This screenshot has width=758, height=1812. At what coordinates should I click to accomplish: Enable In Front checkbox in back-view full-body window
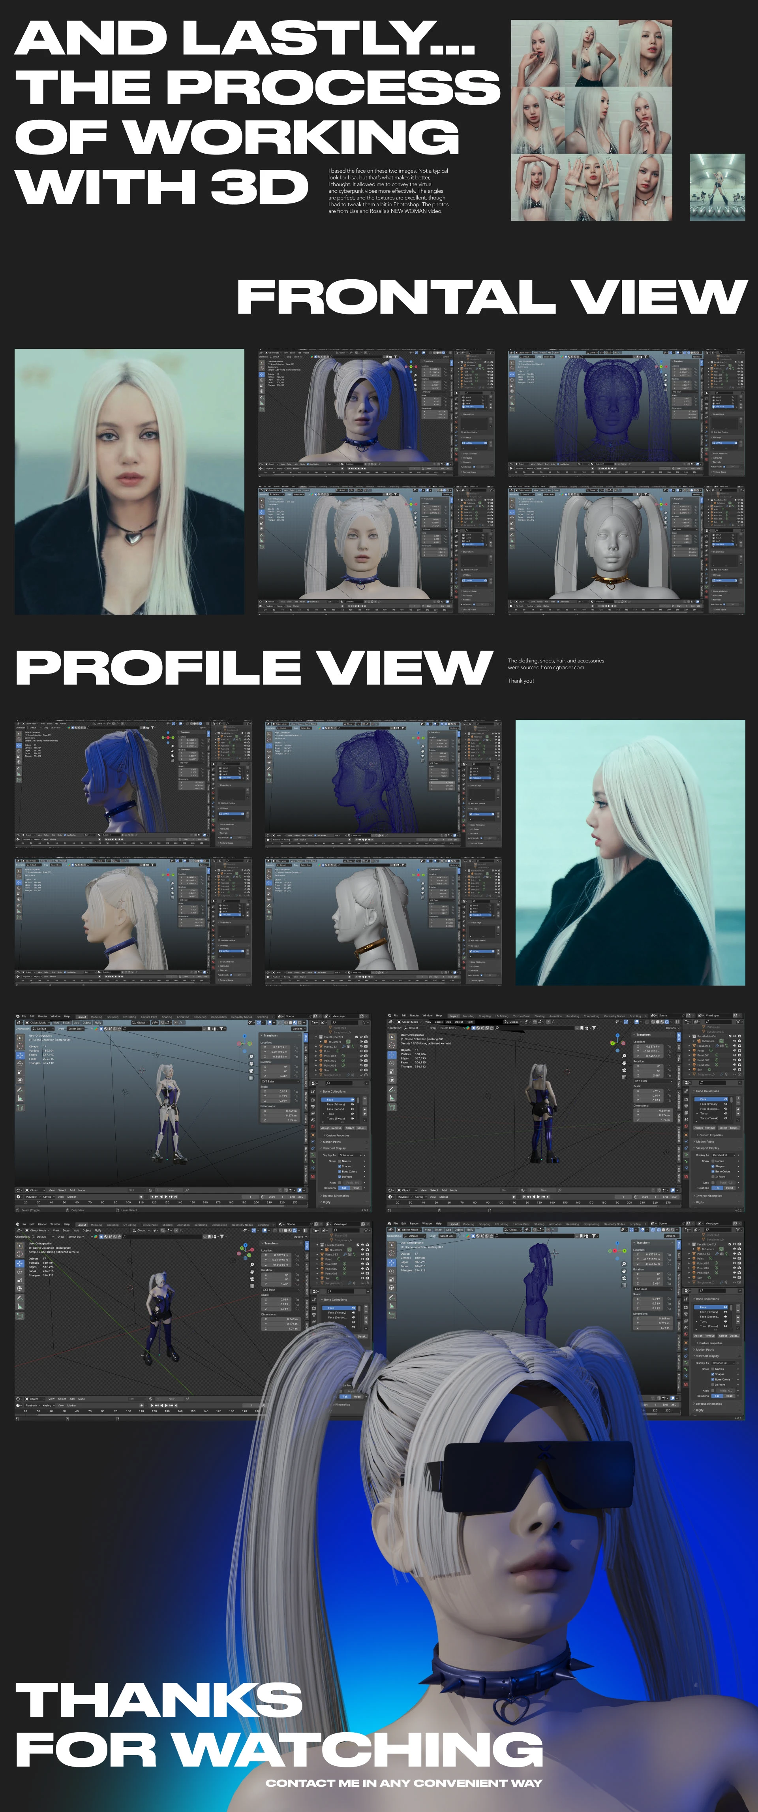point(713,1177)
